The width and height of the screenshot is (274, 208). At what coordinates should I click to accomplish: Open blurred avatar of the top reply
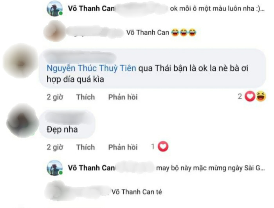pyautogui.click(x=54, y=31)
